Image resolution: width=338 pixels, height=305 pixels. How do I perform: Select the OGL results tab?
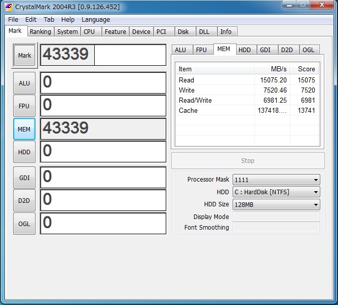[308, 50]
